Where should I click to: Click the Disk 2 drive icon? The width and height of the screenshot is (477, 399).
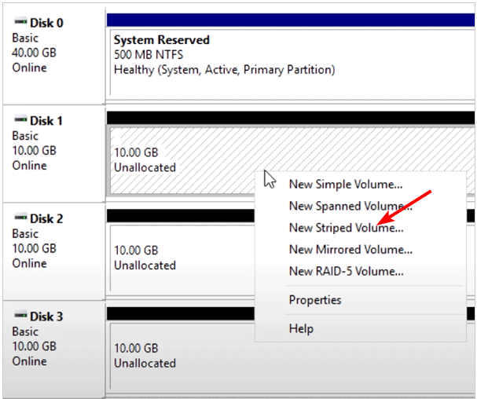click(20, 218)
